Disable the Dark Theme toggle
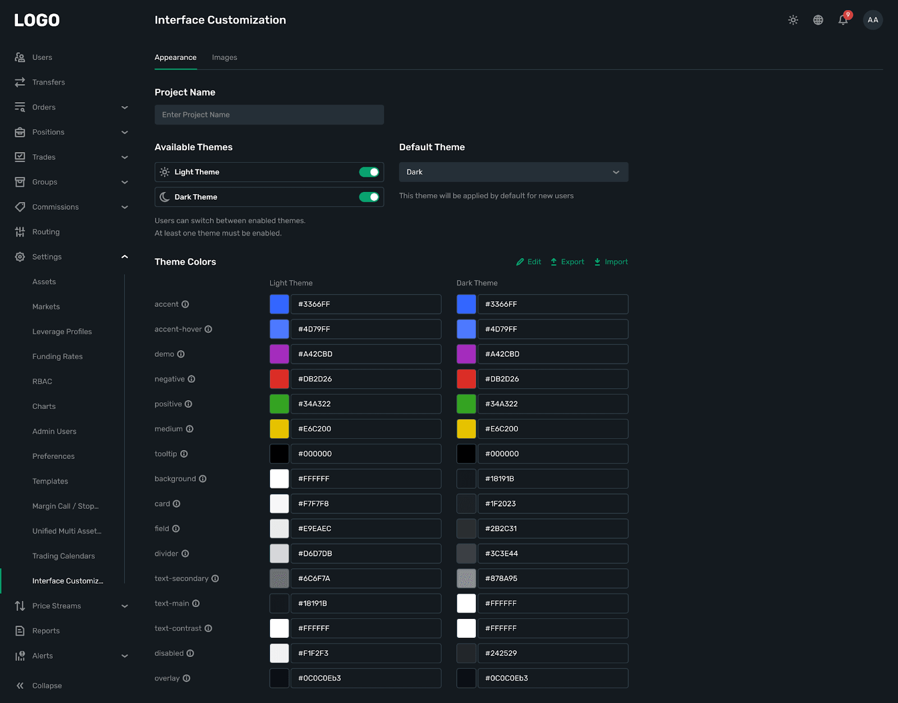The height and width of the screenshot is (703, 898). coord(369,197)
